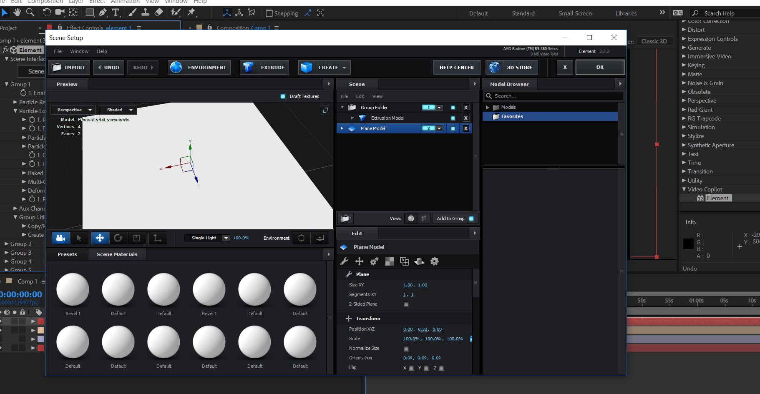This screenshot has width=760, height=394.
Task: Select the Type tool in After Effects toolbar
Action: 116,13
